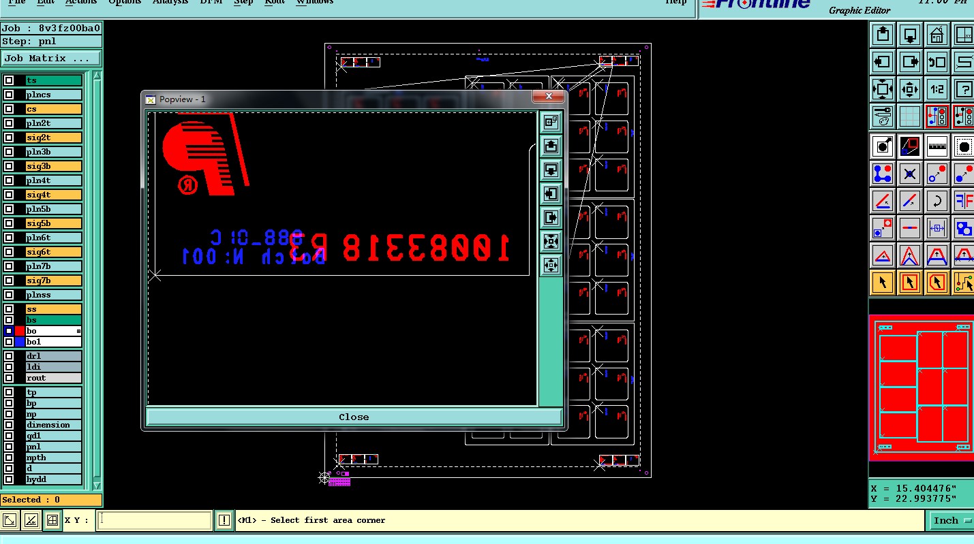Image resolution: width=974 pixels, height=544 pixels.
Task: Click Popview detach-to-window icon
Action: [551, 123]
